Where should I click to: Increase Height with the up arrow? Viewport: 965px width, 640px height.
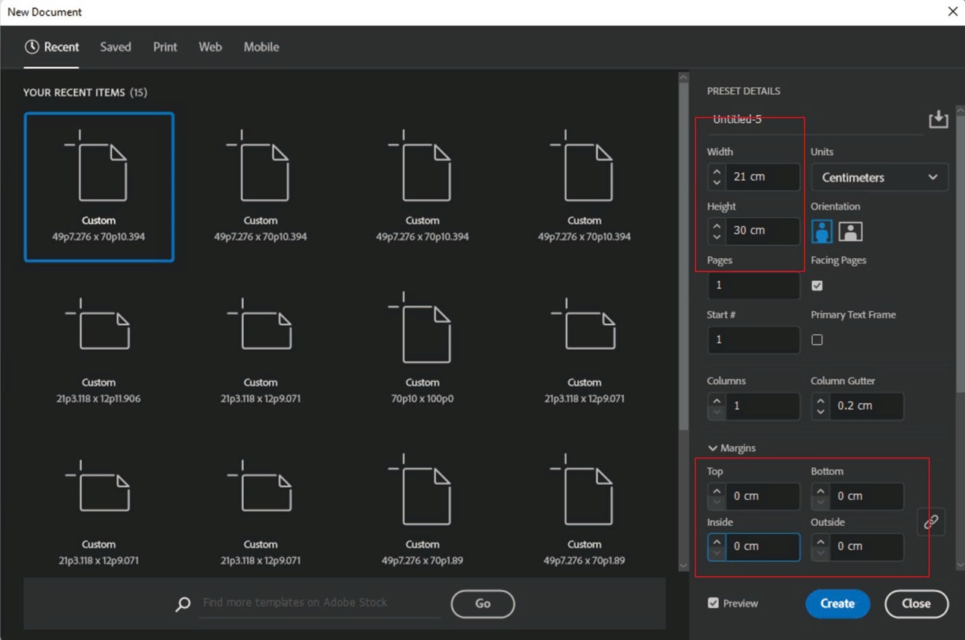coord(717,225)
